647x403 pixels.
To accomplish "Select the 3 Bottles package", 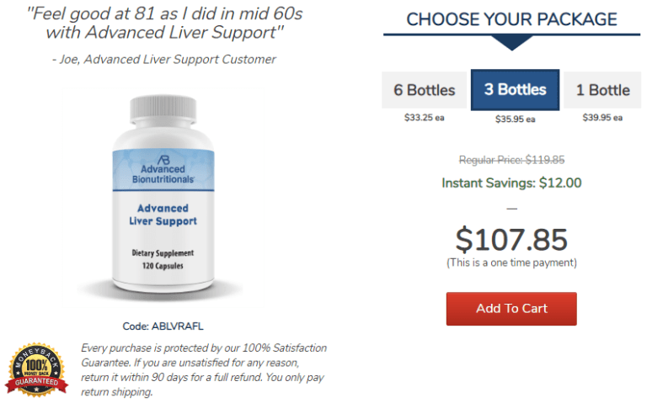I will coord(515,90).
